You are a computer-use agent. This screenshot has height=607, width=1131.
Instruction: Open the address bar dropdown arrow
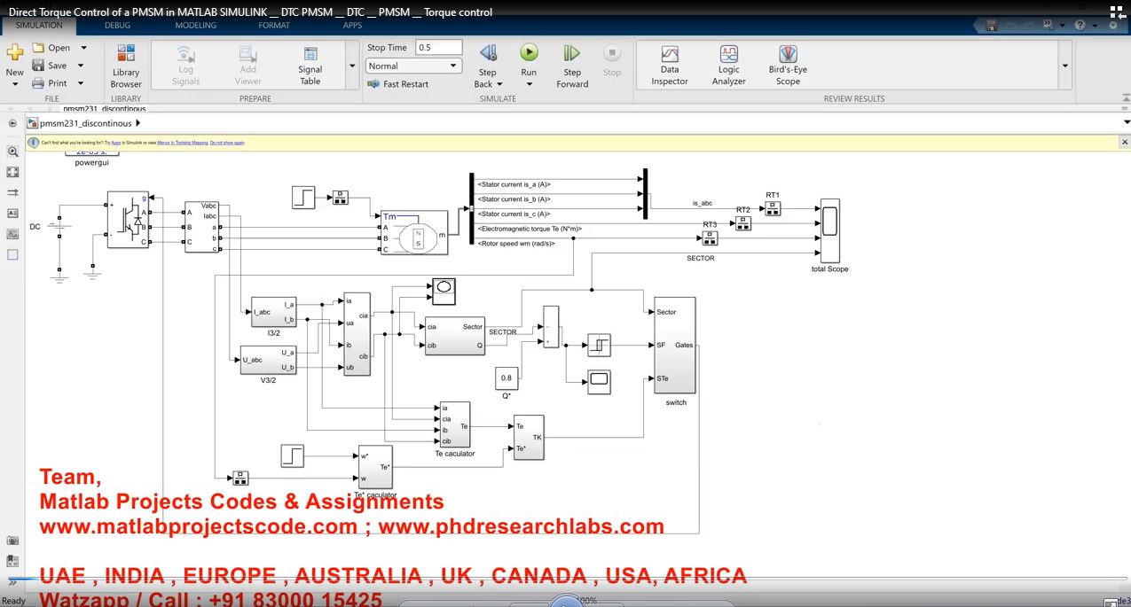1127,123
